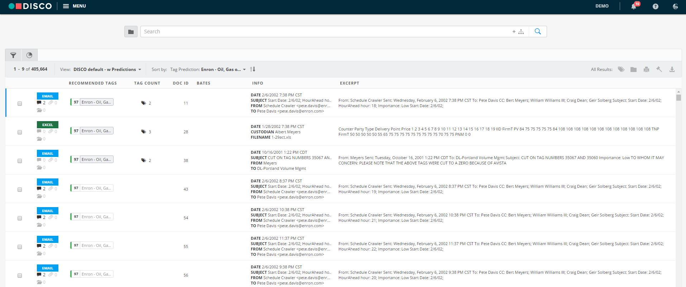The height and width of the screenshot is (287, 686).
Task: Open document ID 56
Action: click(186, 275)
